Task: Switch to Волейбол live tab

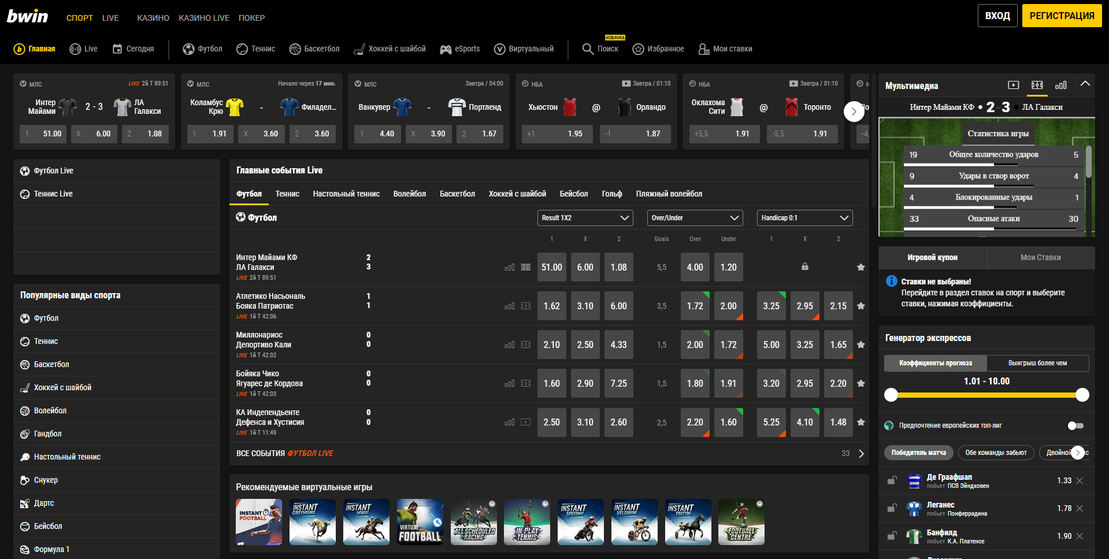Action: point(410,194)
